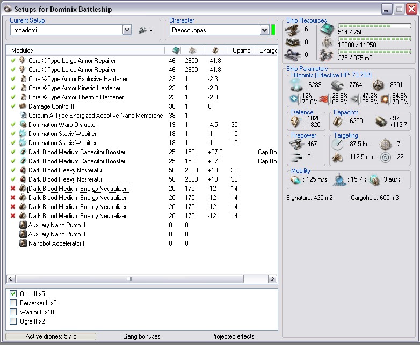Check the Warrior II x10 drone group
The height and width of the screenshot is (345, 420).
pyautogui.click(x=13, y=312)
